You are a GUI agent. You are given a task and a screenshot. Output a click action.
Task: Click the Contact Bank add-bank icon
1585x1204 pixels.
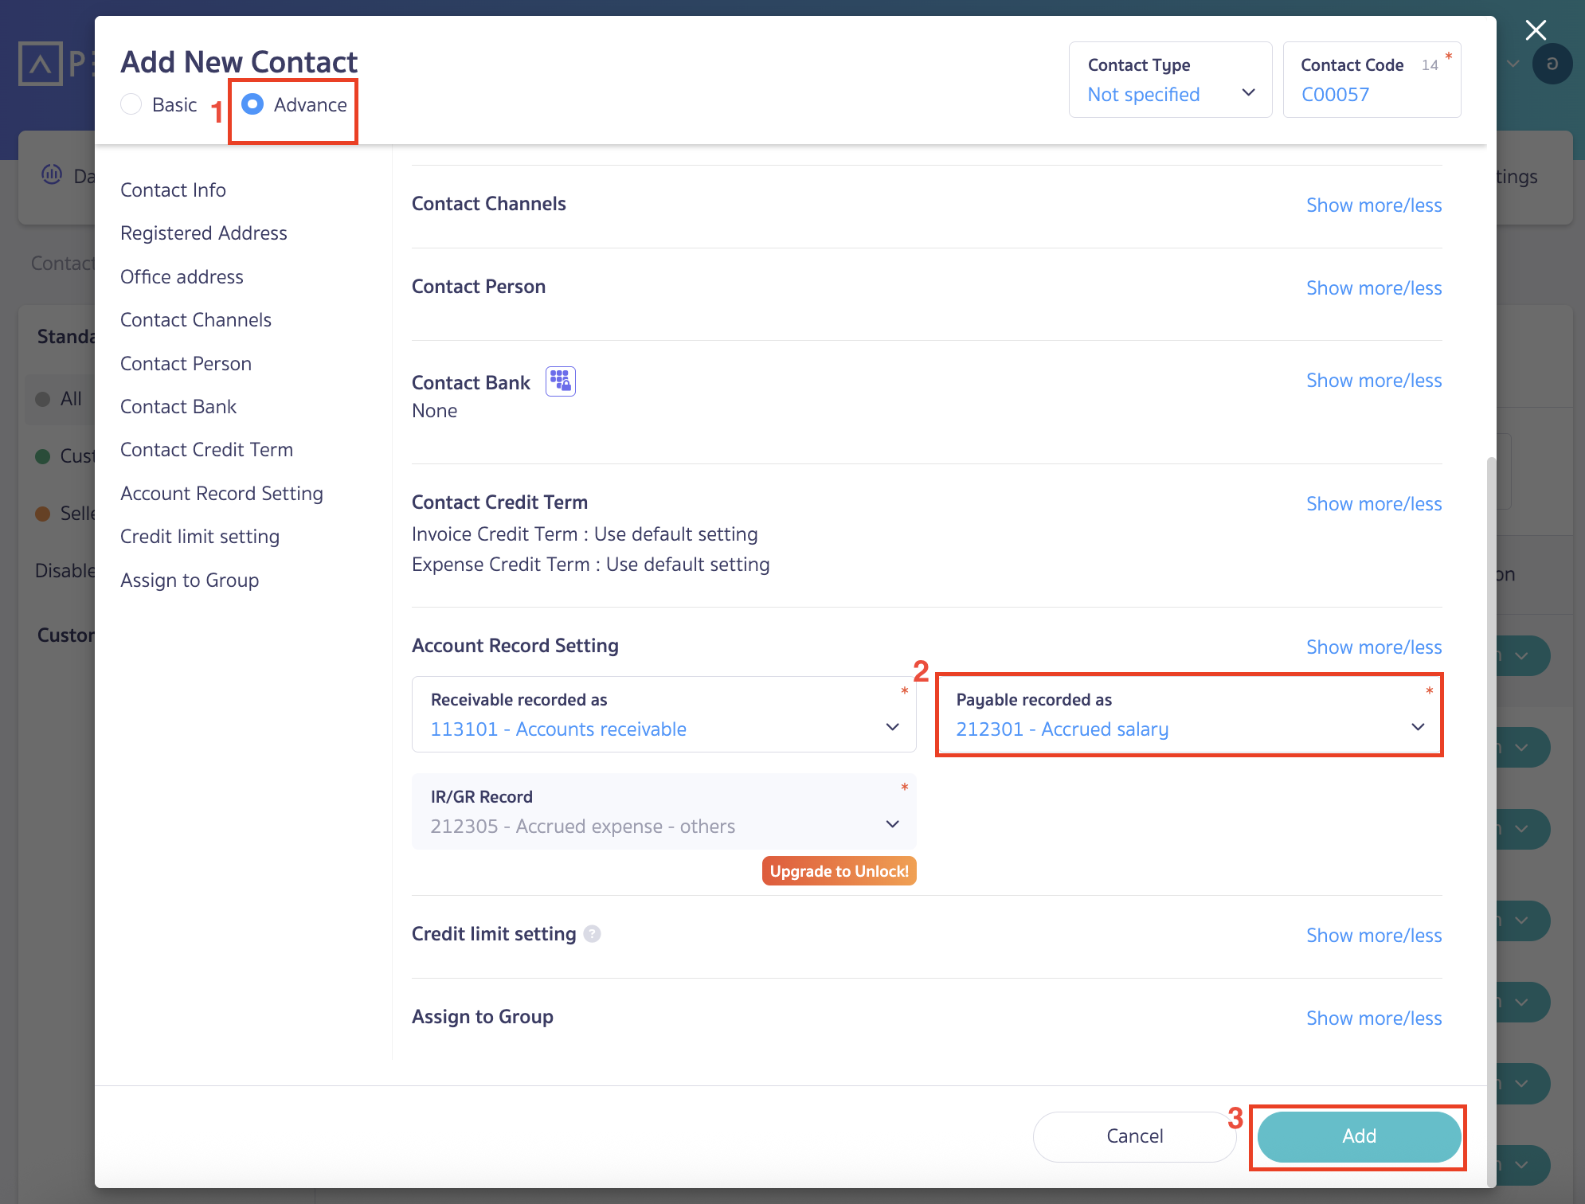click(x=560, y=381)
